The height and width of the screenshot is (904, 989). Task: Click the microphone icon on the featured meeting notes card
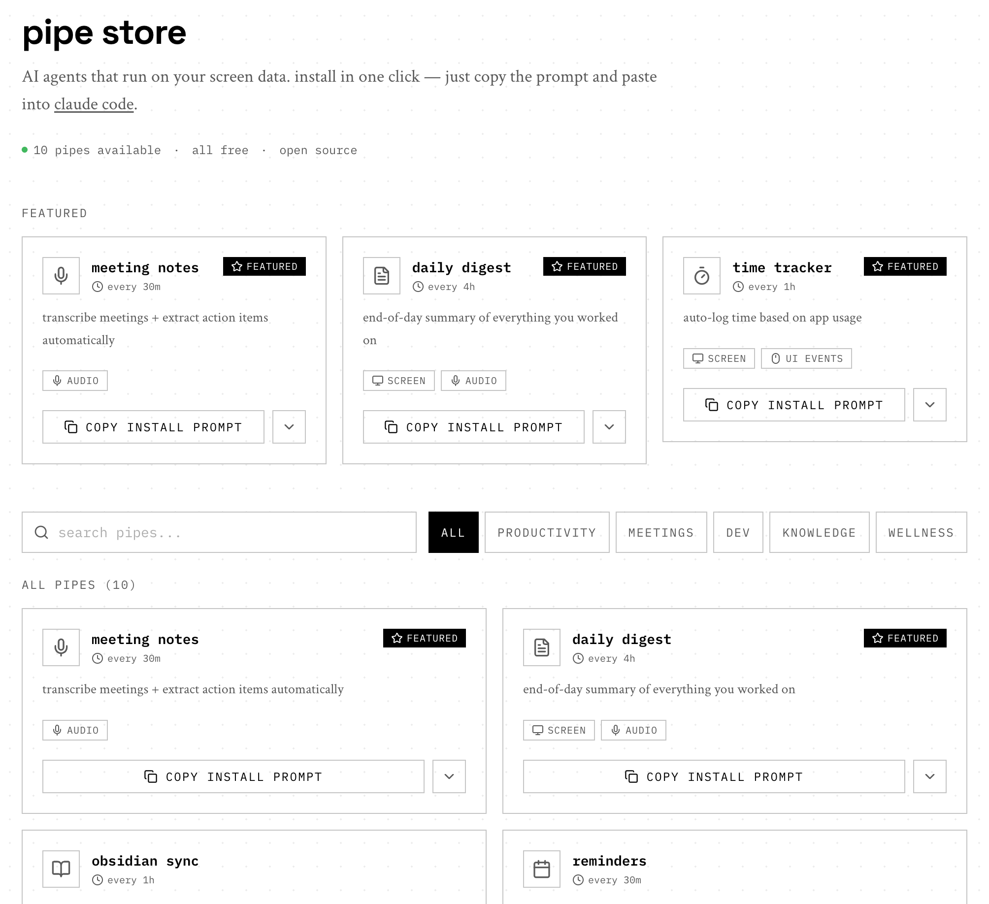coord(61,276)
